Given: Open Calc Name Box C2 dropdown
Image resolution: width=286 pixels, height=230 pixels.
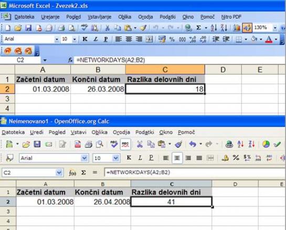Looking at the screenshot, I should [x=59, y=172].
